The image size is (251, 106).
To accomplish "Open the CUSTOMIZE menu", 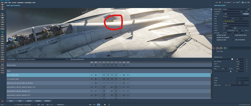I will (28, 3).
